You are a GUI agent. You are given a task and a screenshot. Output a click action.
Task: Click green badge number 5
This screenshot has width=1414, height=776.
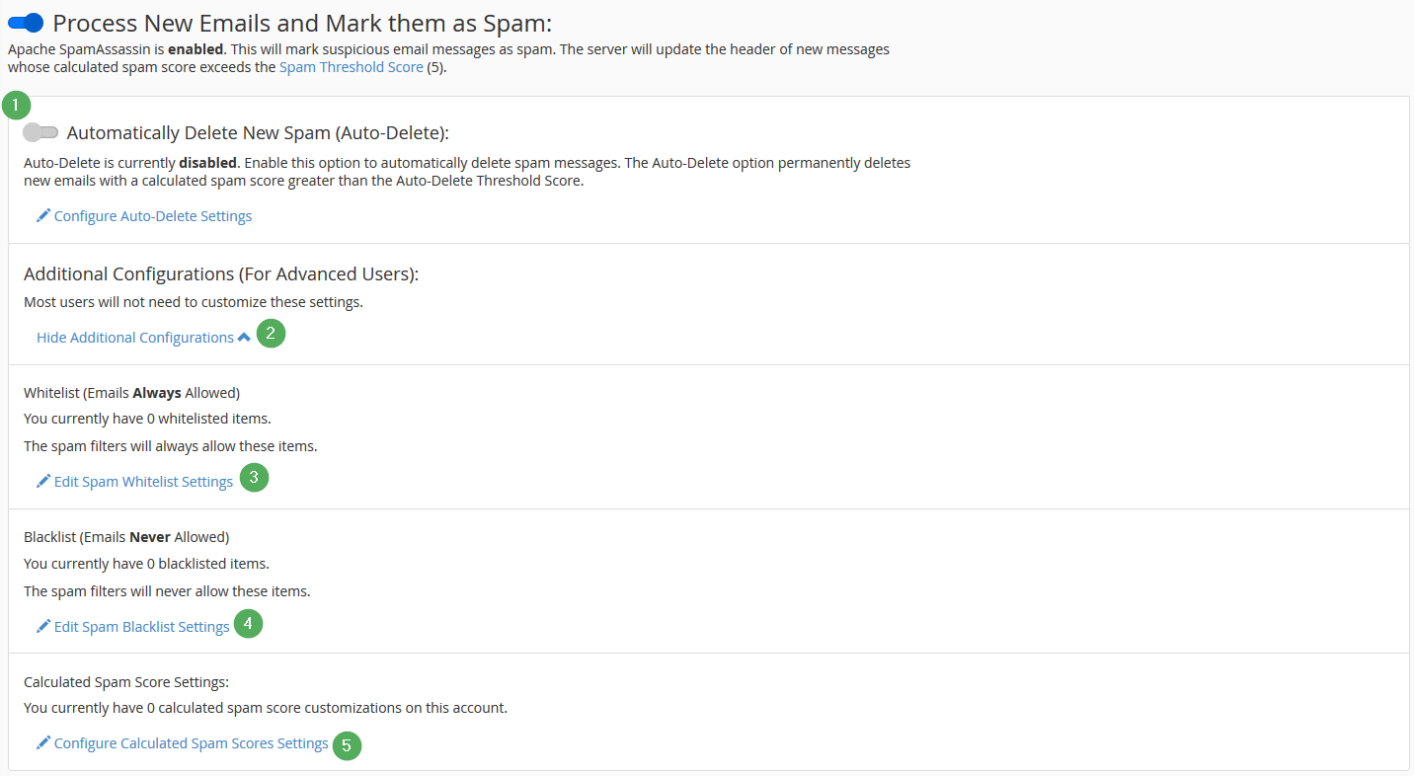pos(348,744)
